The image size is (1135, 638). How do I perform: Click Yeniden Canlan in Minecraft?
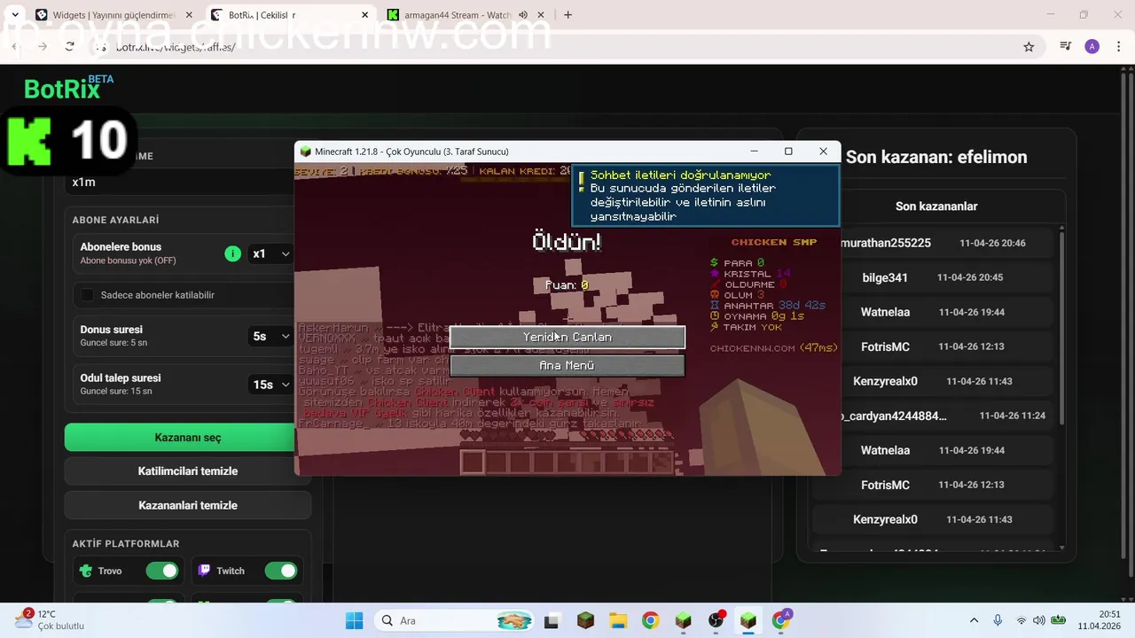[567, 337]
